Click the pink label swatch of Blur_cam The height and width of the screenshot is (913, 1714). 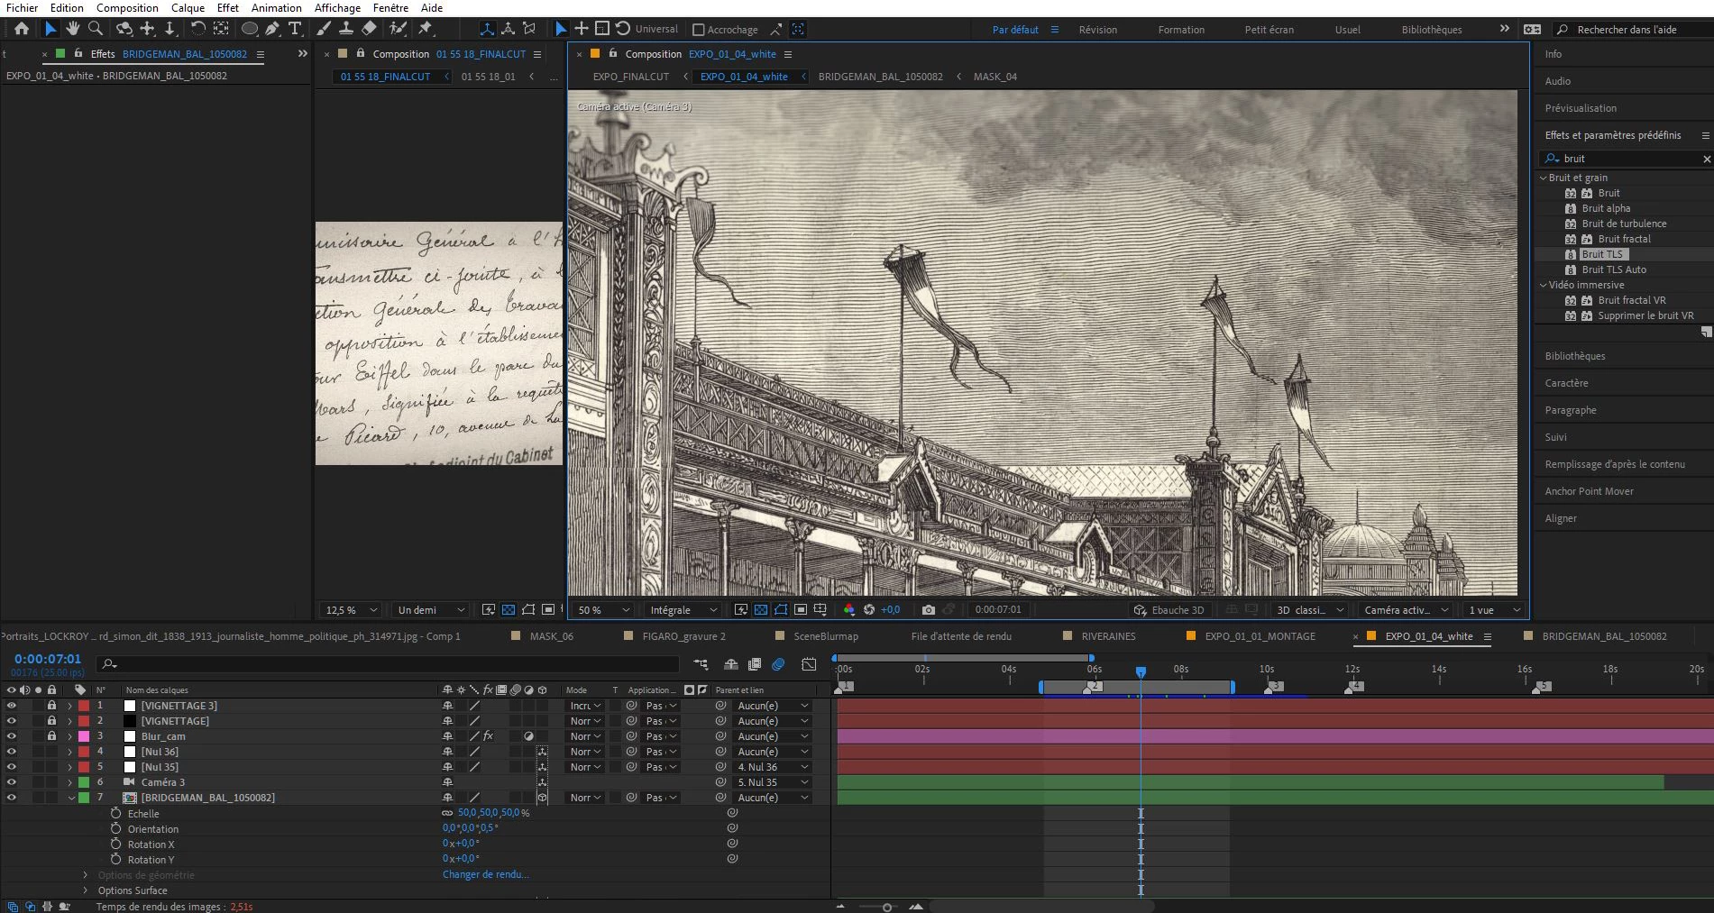(x=84, y=736)
